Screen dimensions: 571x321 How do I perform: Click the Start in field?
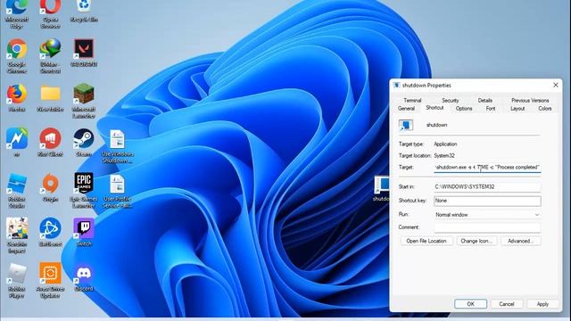click(487, 186)
